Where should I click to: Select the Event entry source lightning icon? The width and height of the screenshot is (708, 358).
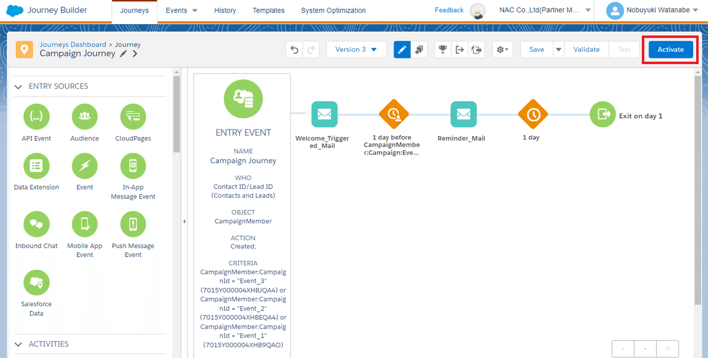point(84,165)
